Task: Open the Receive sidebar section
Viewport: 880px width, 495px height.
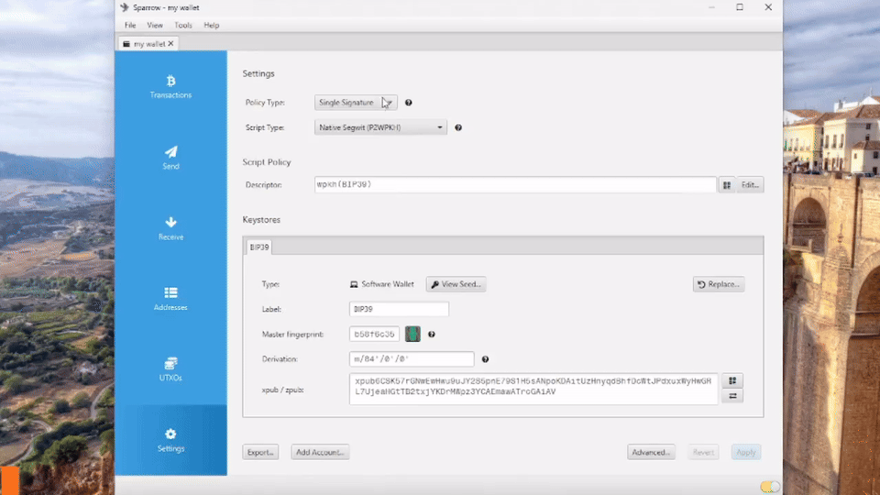Action: (170, 228)
